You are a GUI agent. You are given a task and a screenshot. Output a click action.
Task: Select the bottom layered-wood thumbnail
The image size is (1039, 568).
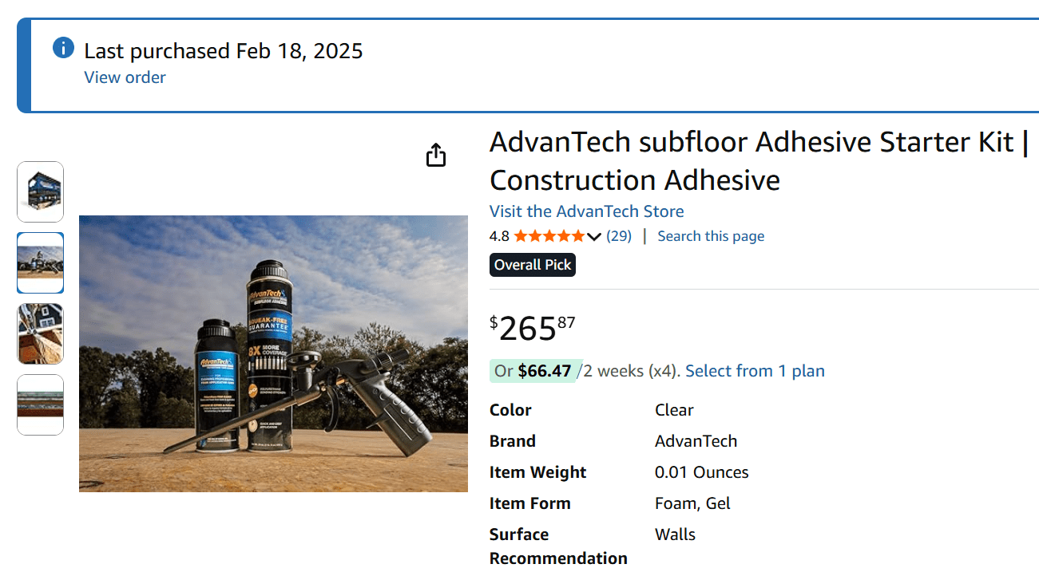click(x=40, y=404)
